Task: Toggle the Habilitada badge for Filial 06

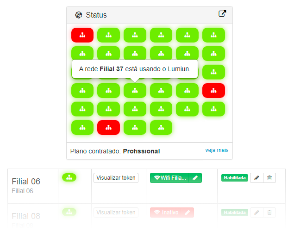Action: pos(235,178)
